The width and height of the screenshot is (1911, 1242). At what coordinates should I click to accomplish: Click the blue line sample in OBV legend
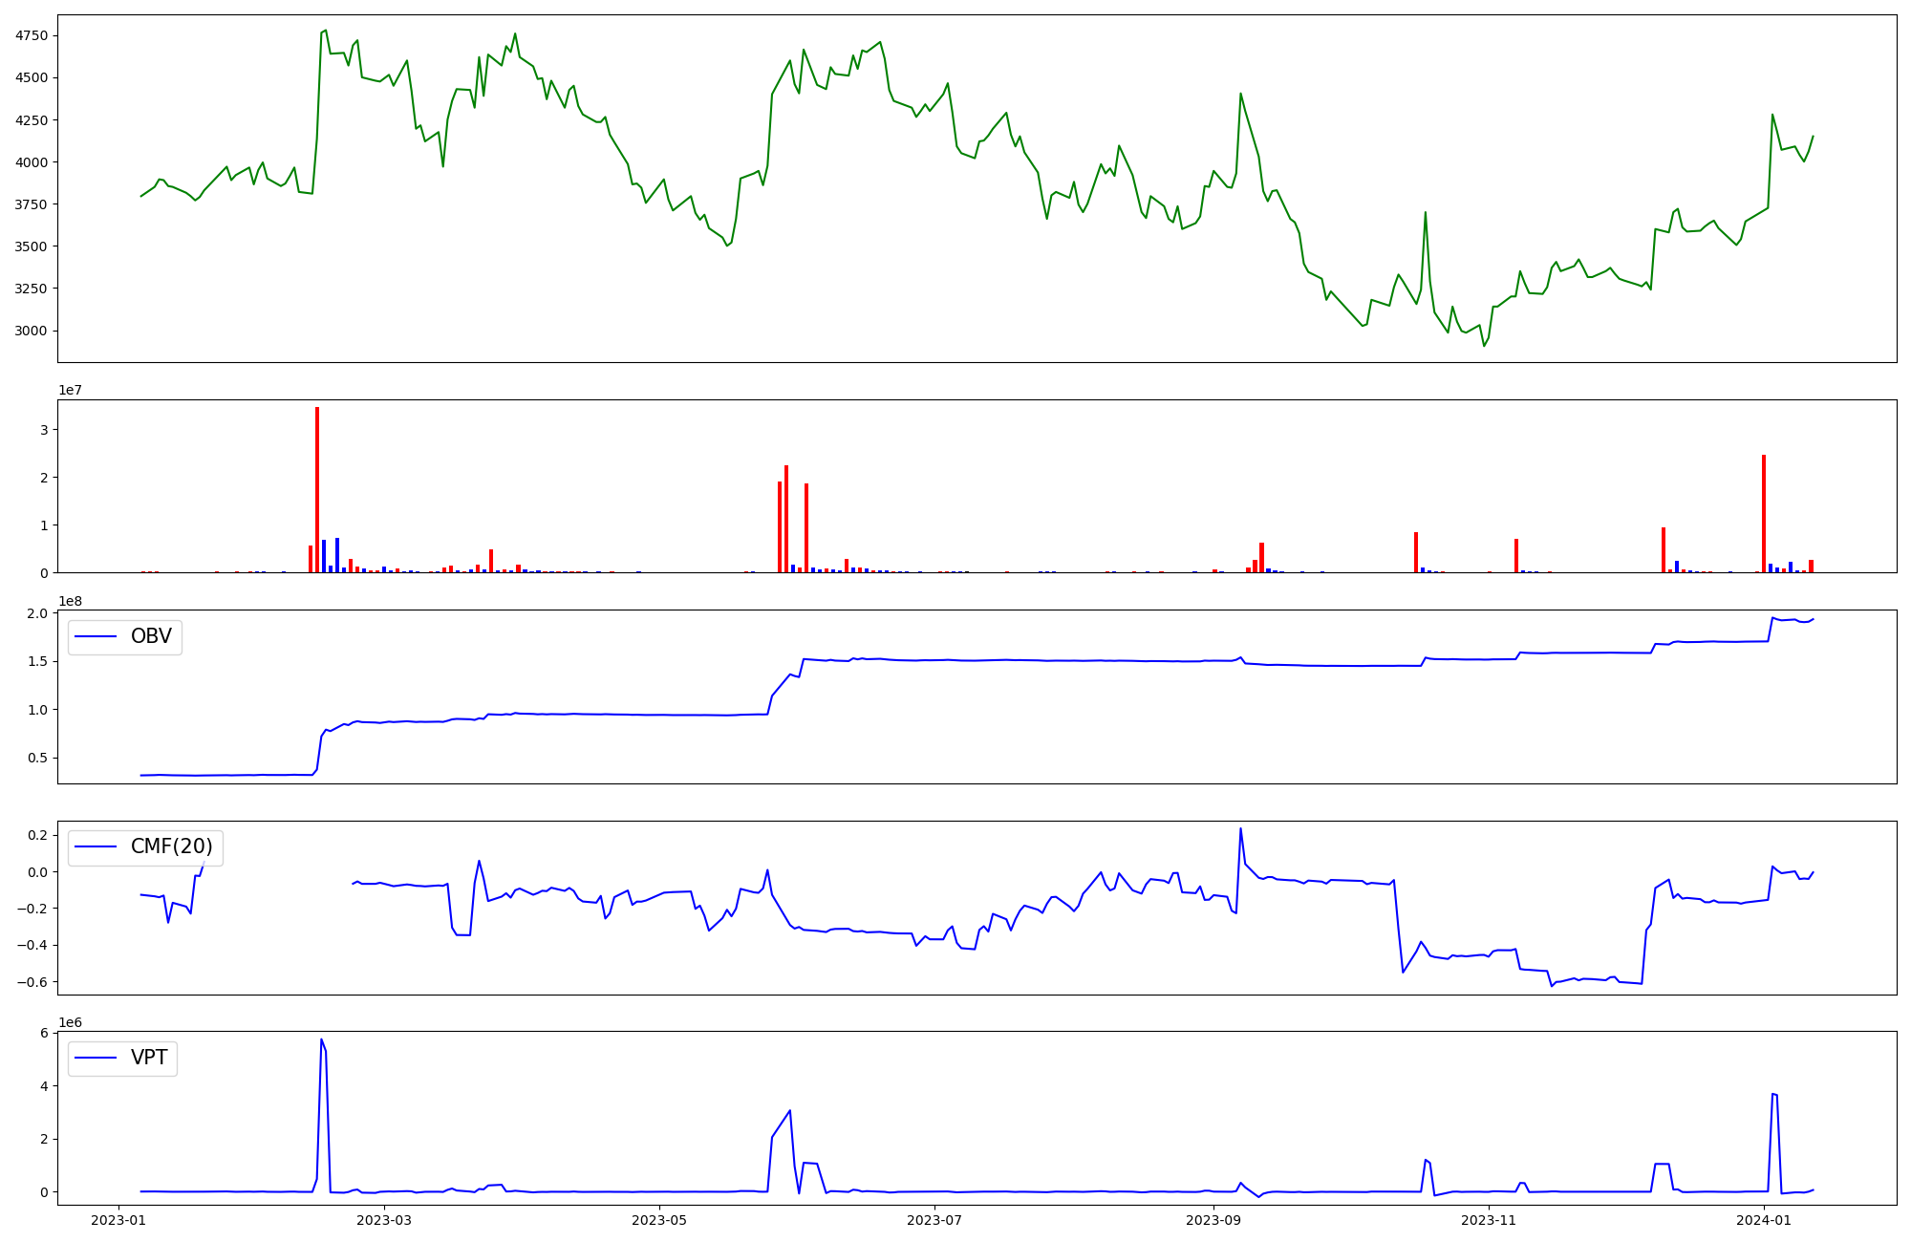click(x=96, y=636)
